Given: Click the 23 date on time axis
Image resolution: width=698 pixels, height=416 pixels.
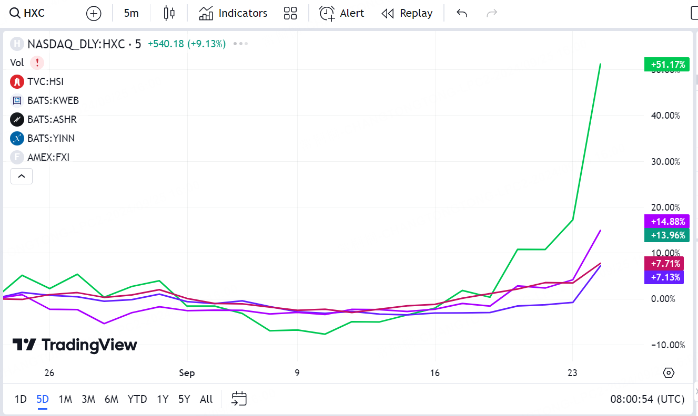Looking at the screenshot, I should click(572, 373).
